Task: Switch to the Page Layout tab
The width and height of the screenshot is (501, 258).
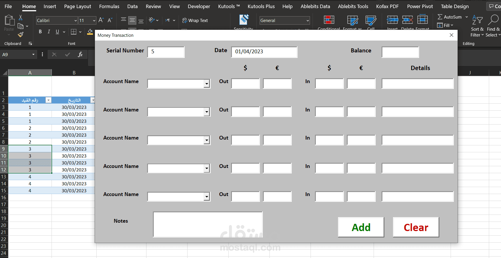Action: click(x=78, y=6)
